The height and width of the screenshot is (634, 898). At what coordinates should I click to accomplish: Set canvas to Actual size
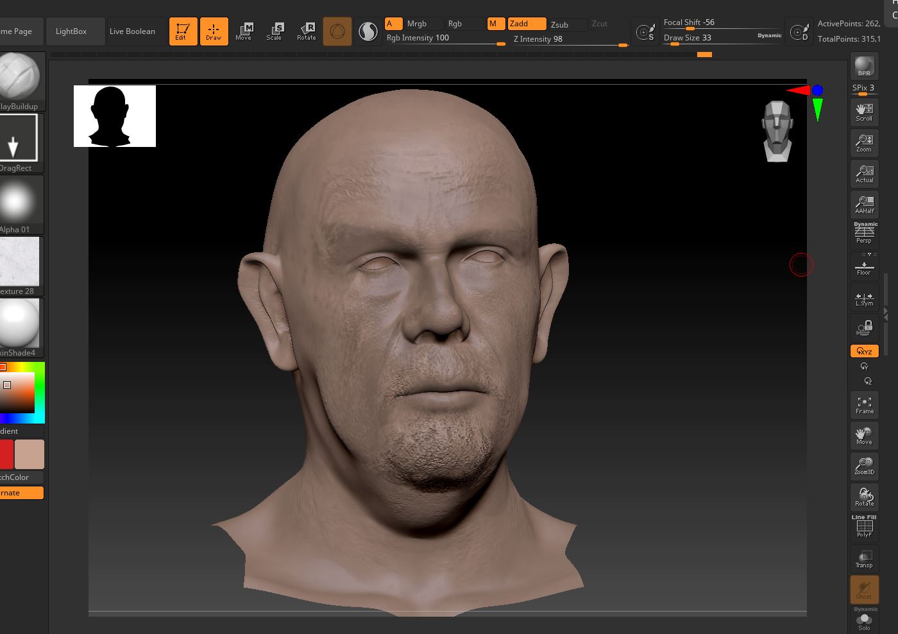point(864,173)
